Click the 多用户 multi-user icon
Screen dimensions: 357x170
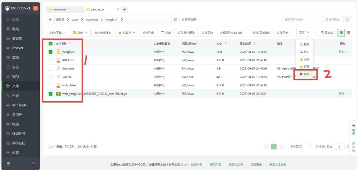[x=8, y=115]
